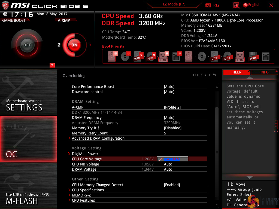
Task: Click the pencil icon in CPU Core Voltage field
Action: [x=160, y=159]
